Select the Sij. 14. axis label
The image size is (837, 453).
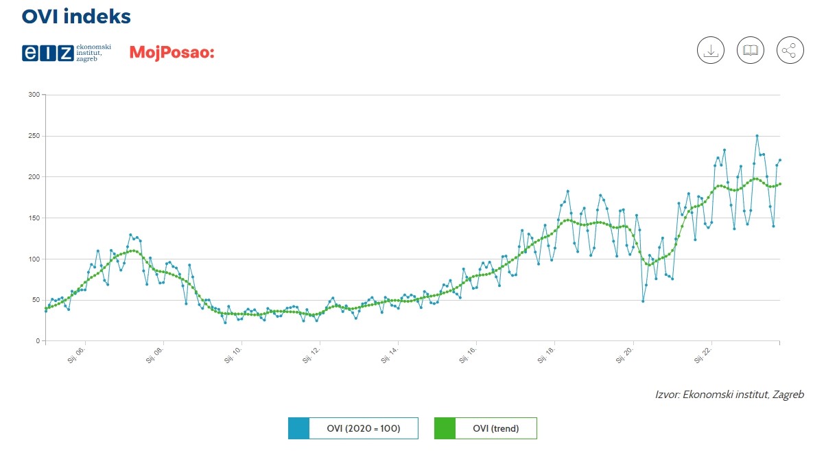[390, 355]
